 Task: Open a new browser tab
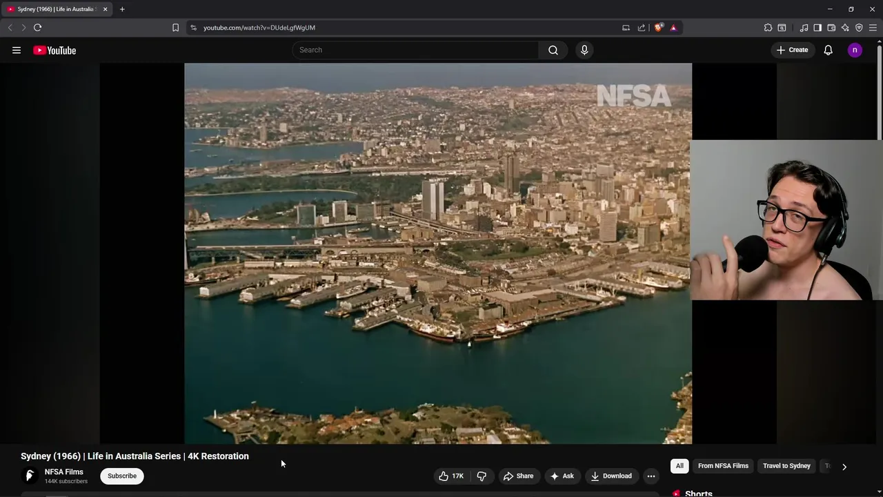[x=122, y=9]
